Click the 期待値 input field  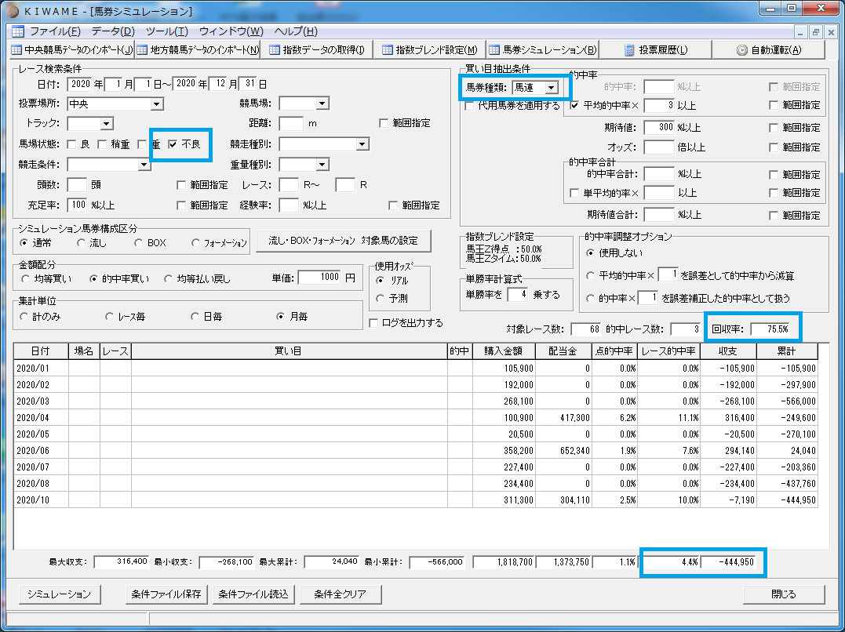(659, 128)
